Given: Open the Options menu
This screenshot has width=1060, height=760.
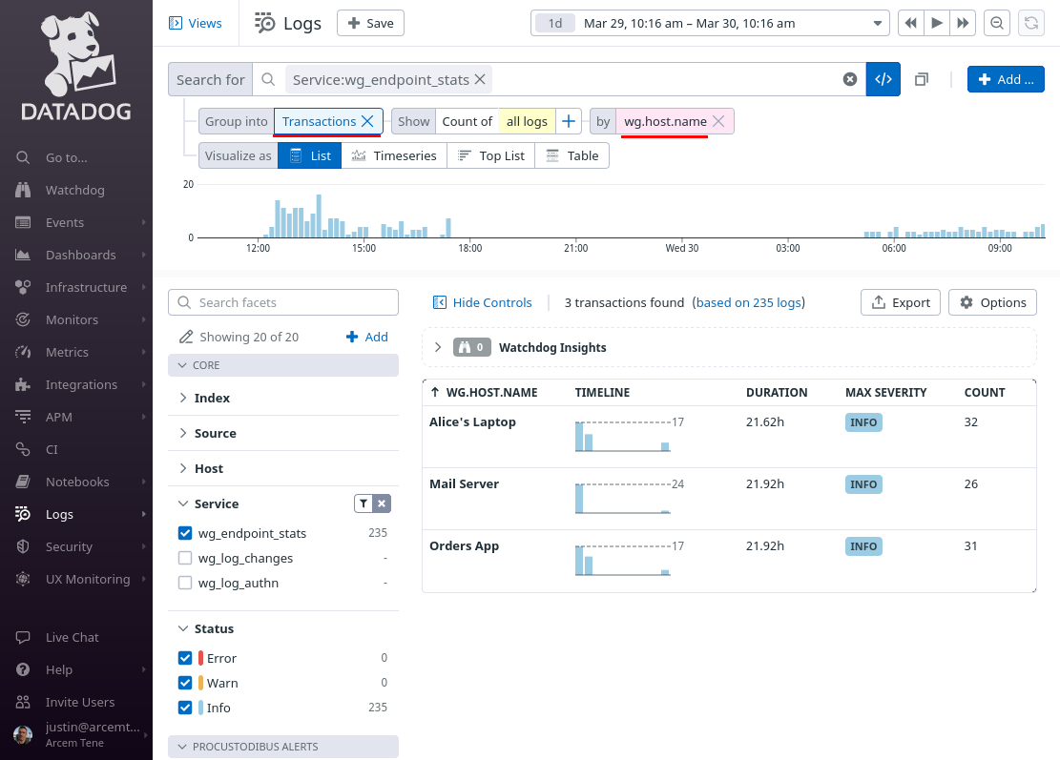Looking at the screenshot, I should click(993, 302).
